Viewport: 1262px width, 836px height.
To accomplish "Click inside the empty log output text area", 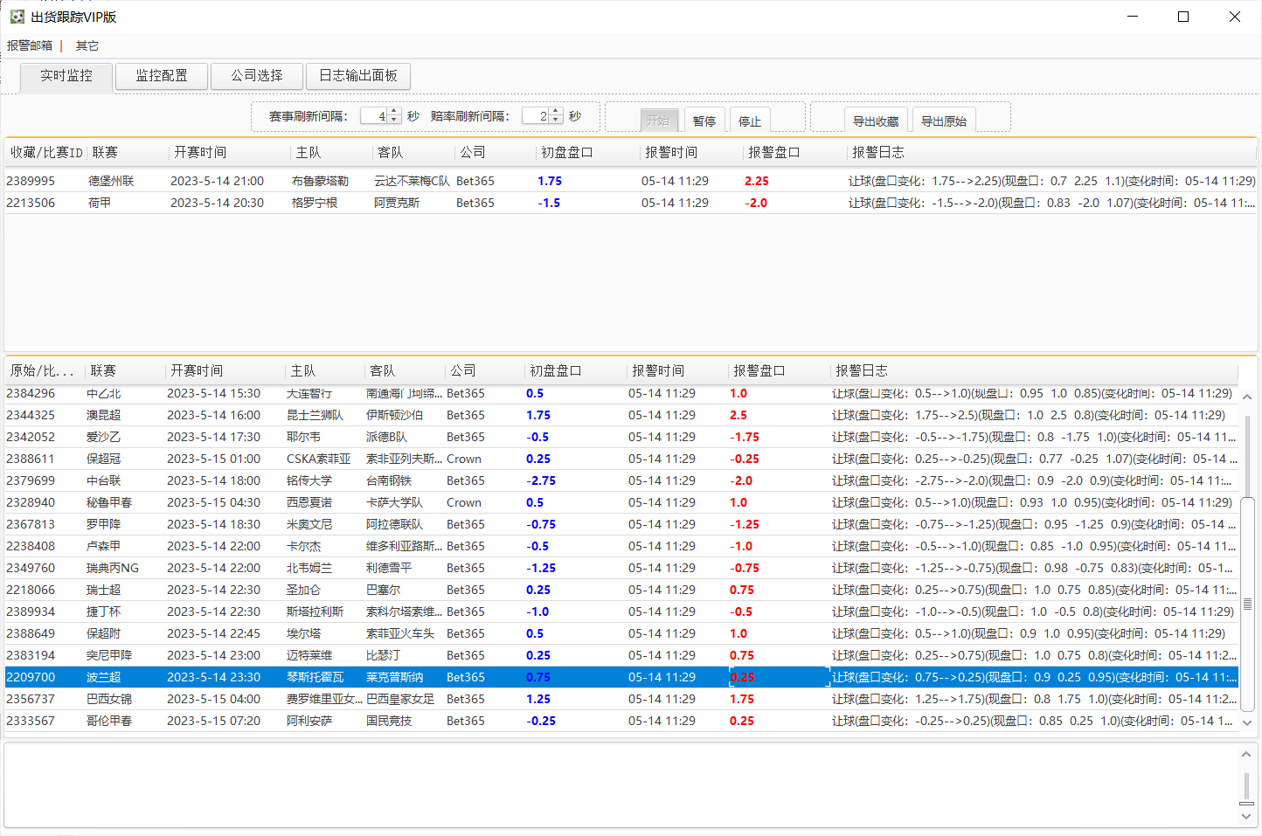I will (621, 784).
